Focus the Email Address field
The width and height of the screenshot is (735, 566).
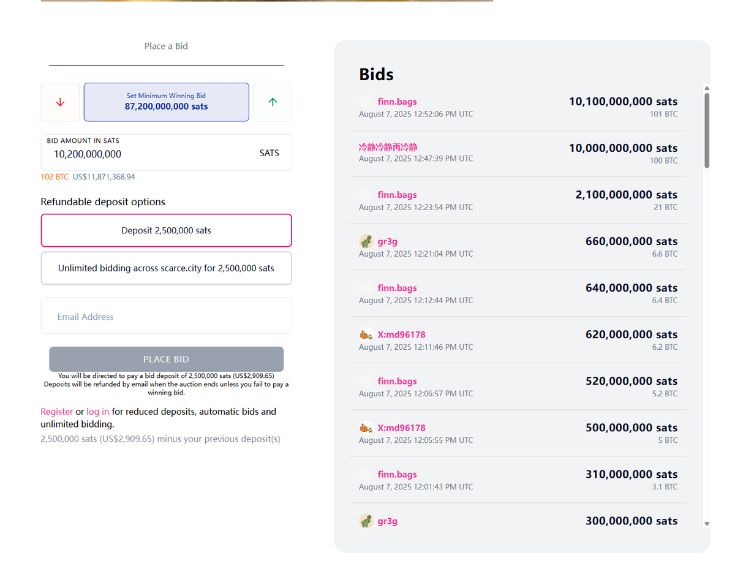click(x=167, y=316)
